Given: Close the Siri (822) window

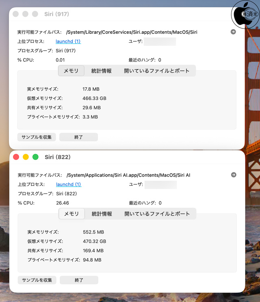Looking at the screenshot, I should (16, 157).
